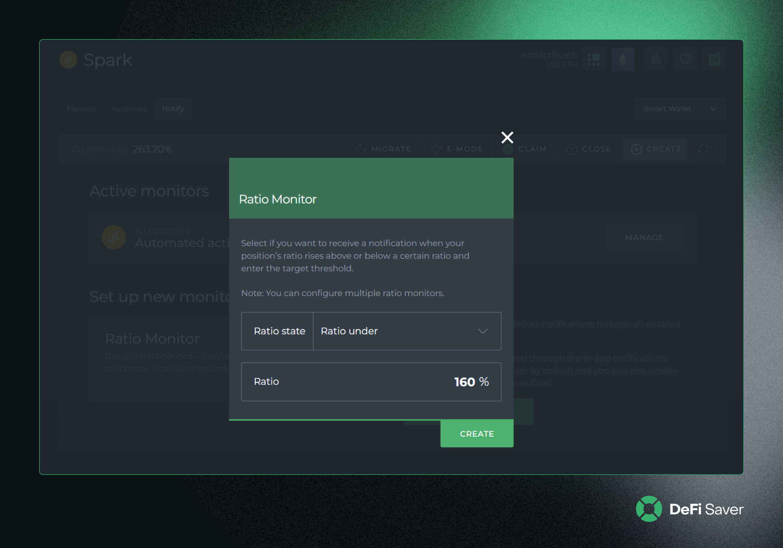Click the refresh icon beside CREATE
Screen dimensions: 783x548
pos(703,149)
